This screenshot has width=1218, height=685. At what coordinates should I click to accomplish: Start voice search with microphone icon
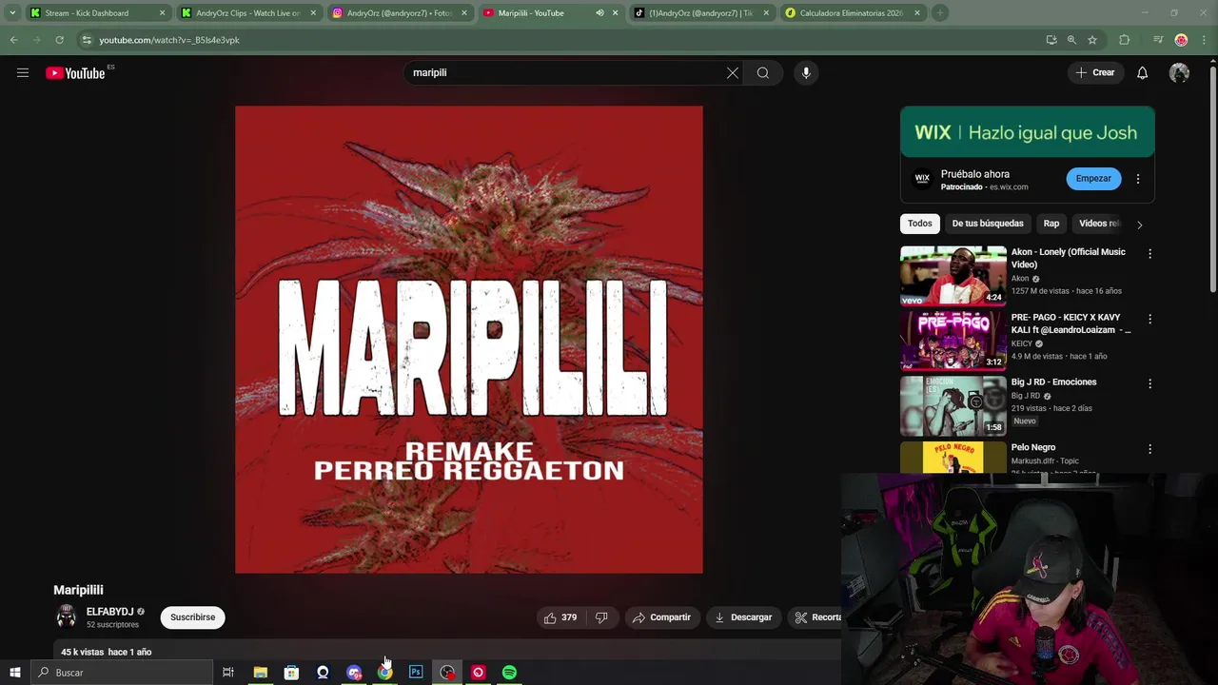806,73
